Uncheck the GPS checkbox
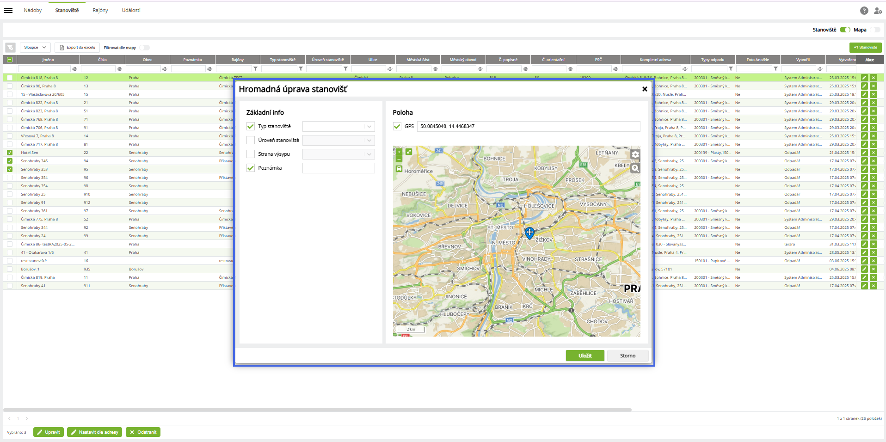This screenshot has height=442, width=886. 397,126
